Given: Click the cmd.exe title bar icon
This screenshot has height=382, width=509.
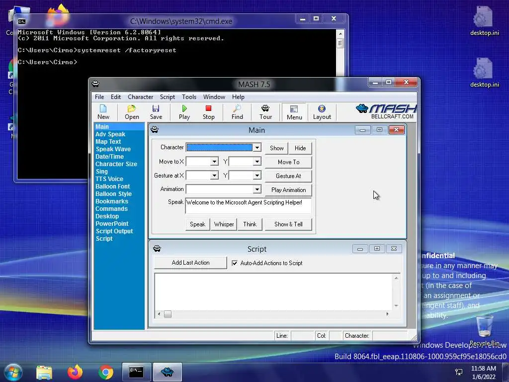Looking at the screenshot, I should click(22, 21).
